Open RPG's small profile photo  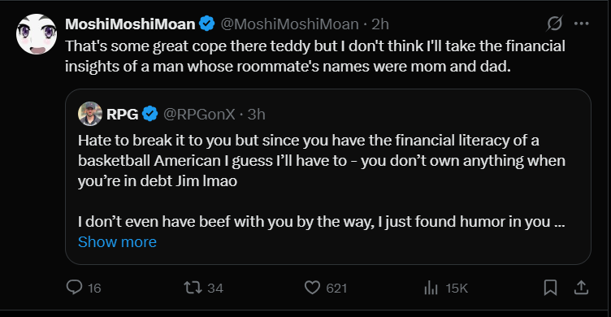90,114
